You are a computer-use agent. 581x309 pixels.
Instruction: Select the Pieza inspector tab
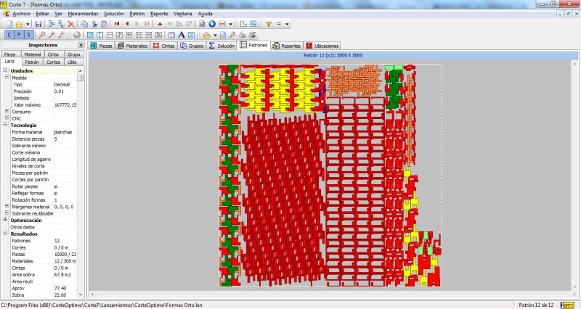pos(9,54)
